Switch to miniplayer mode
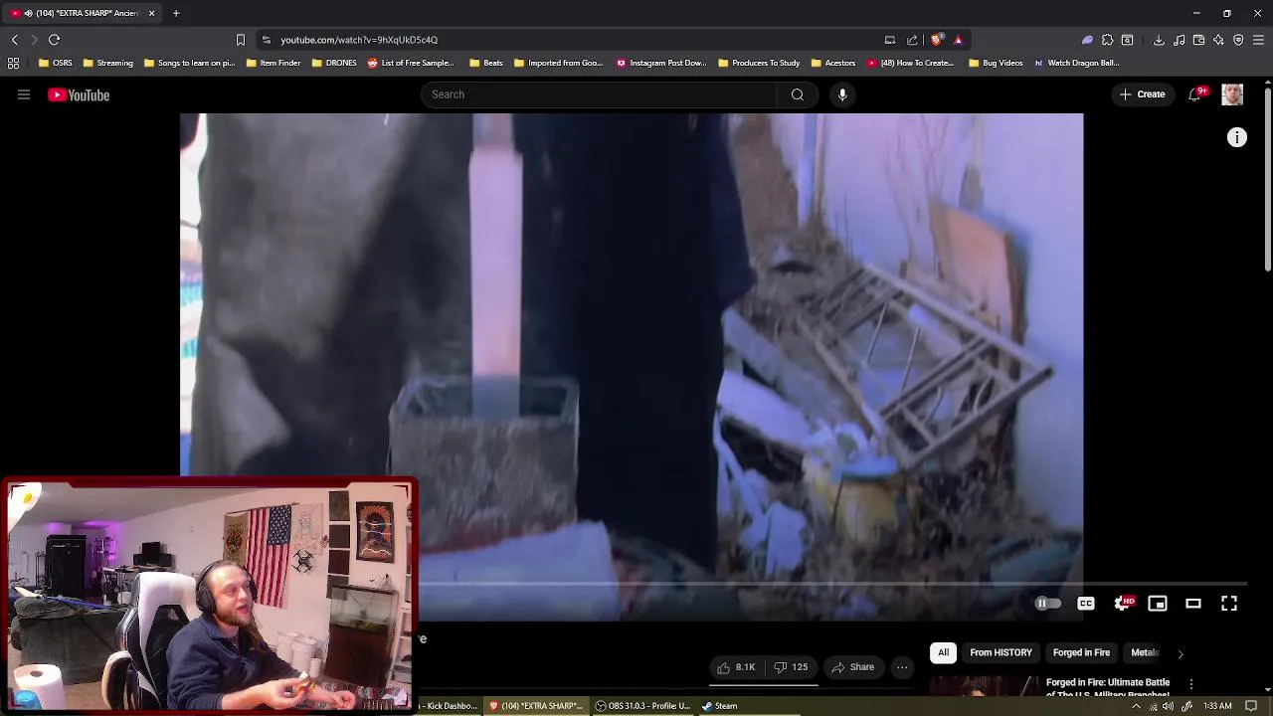1273x716 pixels. (1158, 604)
